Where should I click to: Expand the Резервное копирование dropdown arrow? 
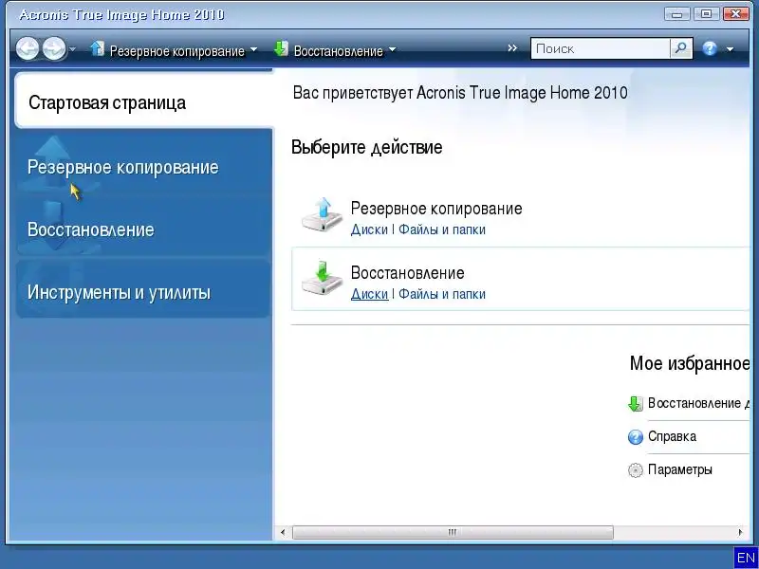253,50
